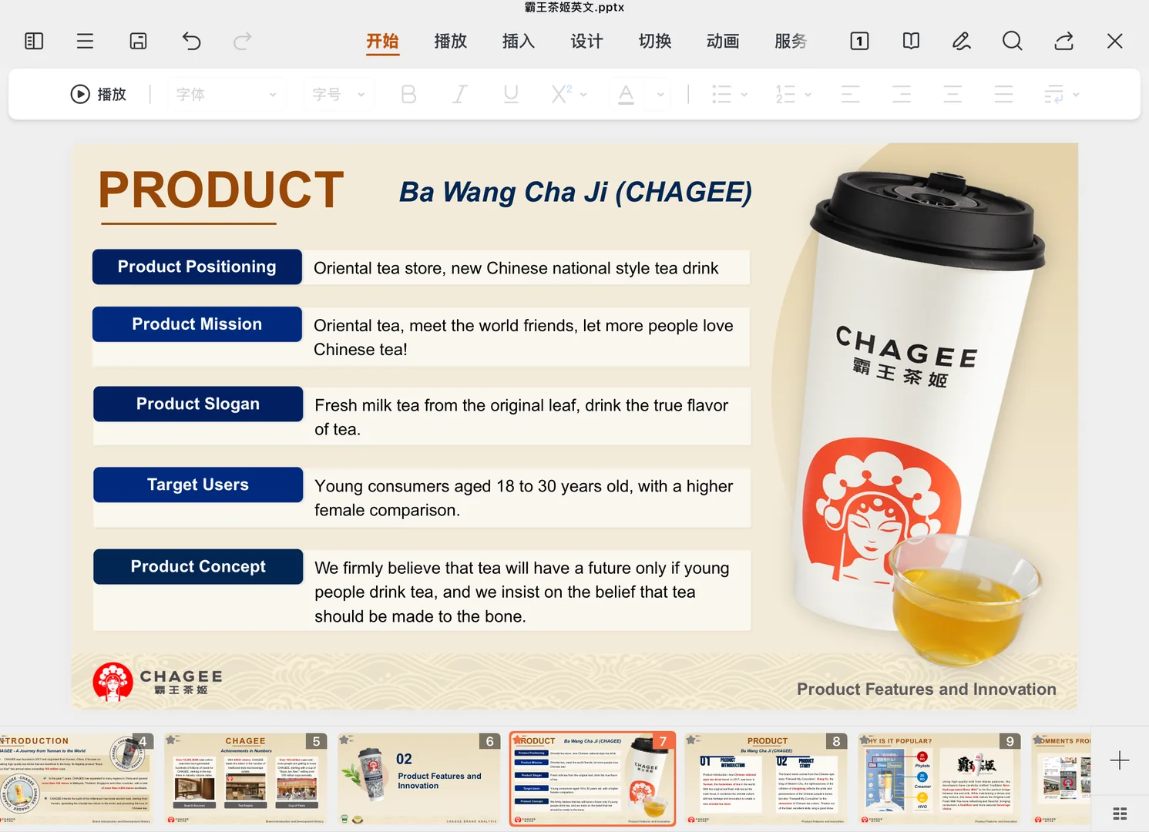1149x832 pixels.
Task: Open the page number view icon
Action: pos(859,42)
